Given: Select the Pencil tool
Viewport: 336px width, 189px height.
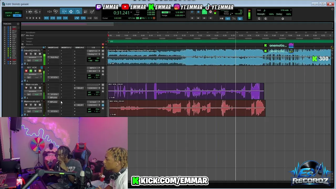Looking at the screenshot, I should [x=92, y=12].
